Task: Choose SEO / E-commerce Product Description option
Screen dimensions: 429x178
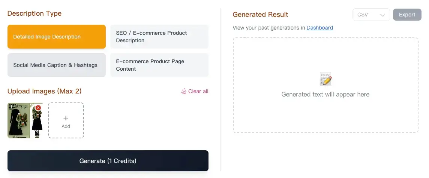Action: click(x=159, y=37)
